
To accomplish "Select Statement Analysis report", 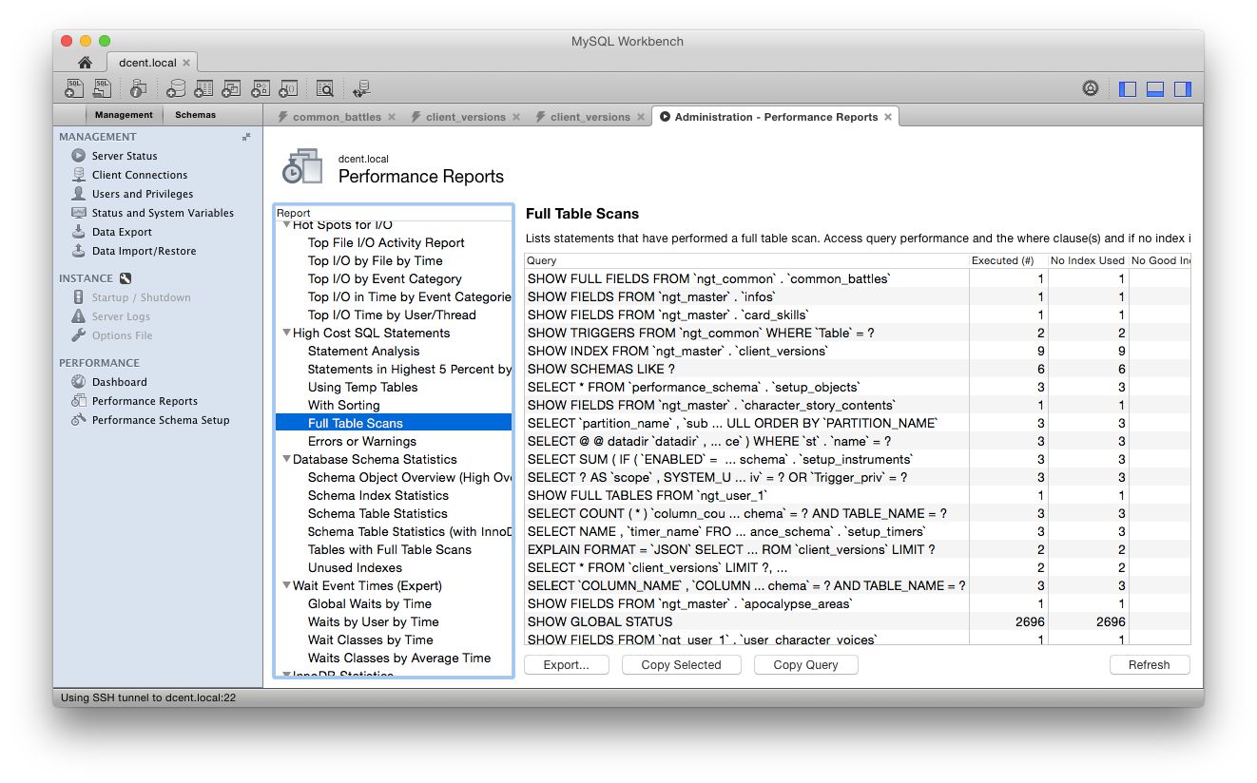I will click(363, 351).
